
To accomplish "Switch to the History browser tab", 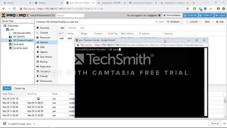I will (17, 3).
